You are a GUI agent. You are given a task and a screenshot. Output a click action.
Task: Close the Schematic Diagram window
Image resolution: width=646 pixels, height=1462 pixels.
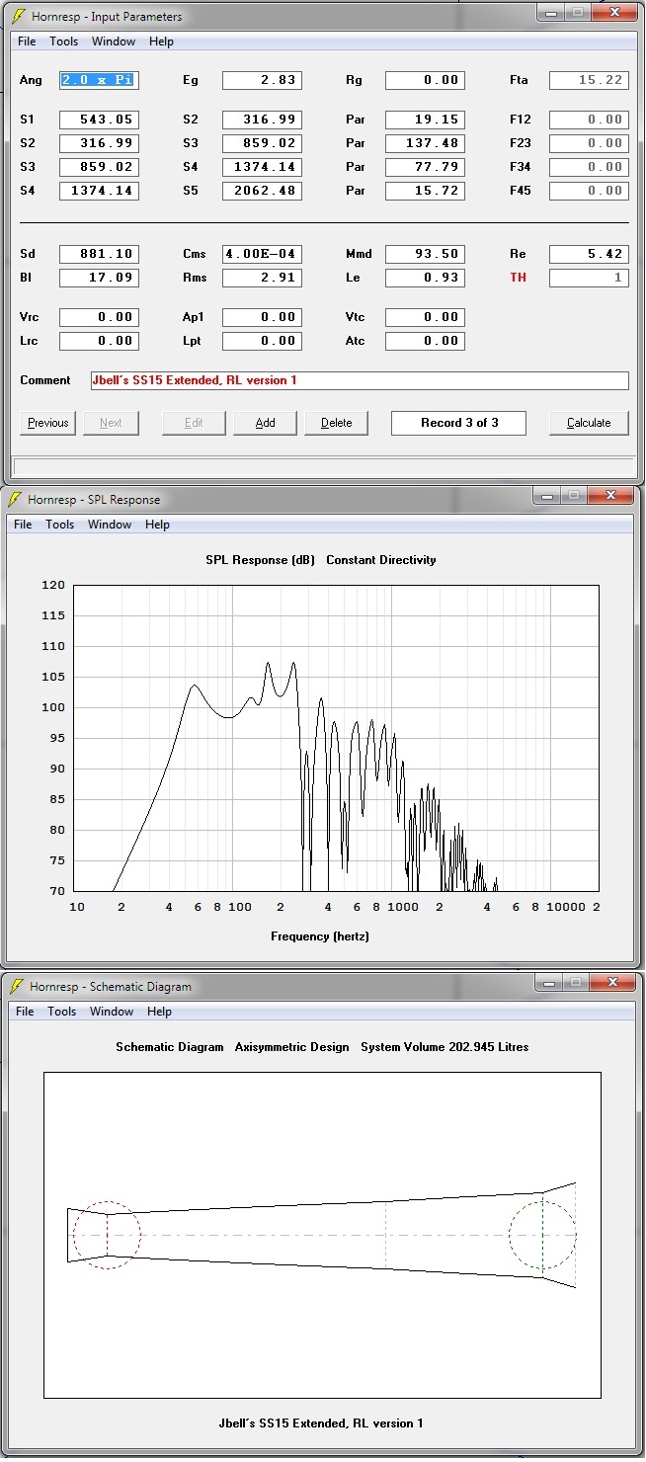pos(613,982)
